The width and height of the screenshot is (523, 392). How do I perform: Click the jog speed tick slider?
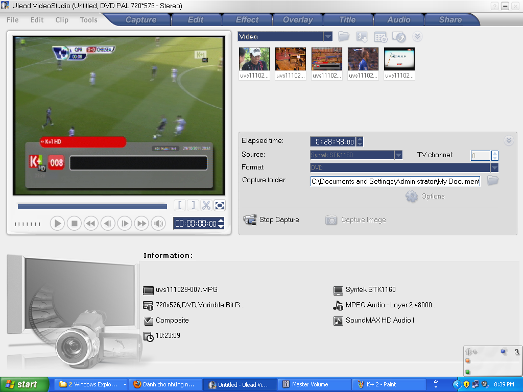point(28,224)
